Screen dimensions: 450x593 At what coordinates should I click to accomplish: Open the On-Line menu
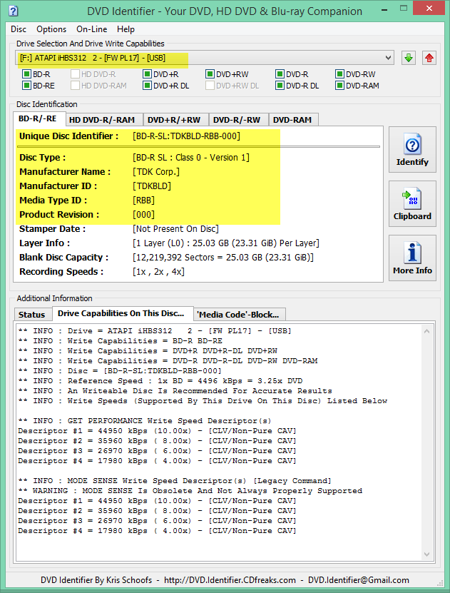click(x=92, y=29)
